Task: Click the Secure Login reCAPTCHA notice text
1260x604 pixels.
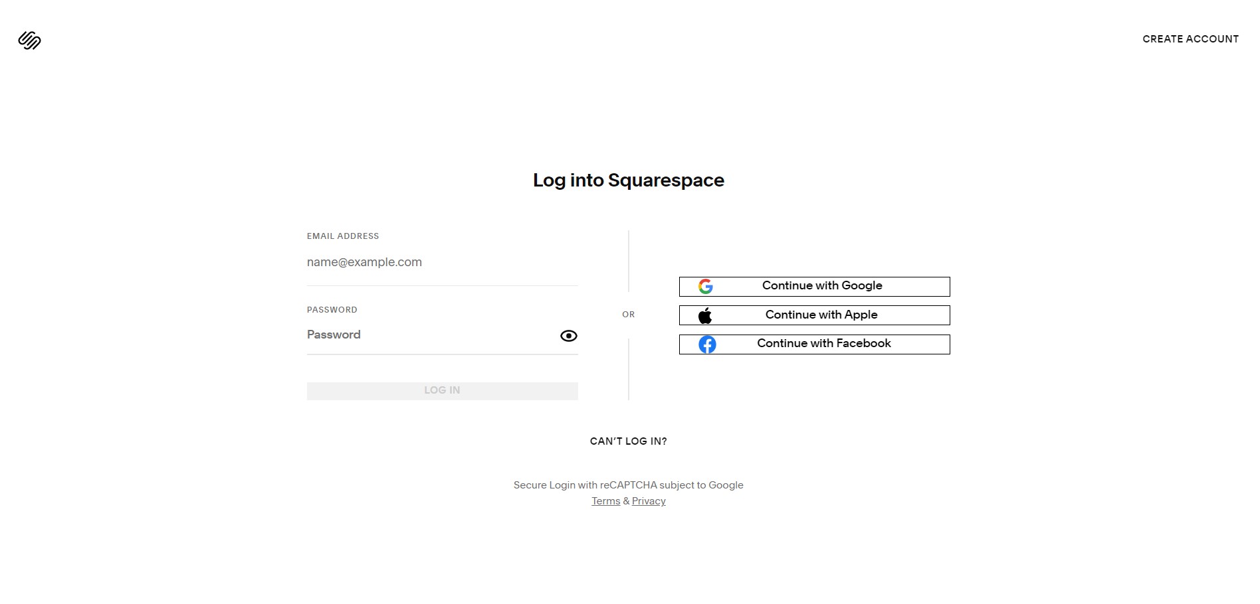Action: 628,485
